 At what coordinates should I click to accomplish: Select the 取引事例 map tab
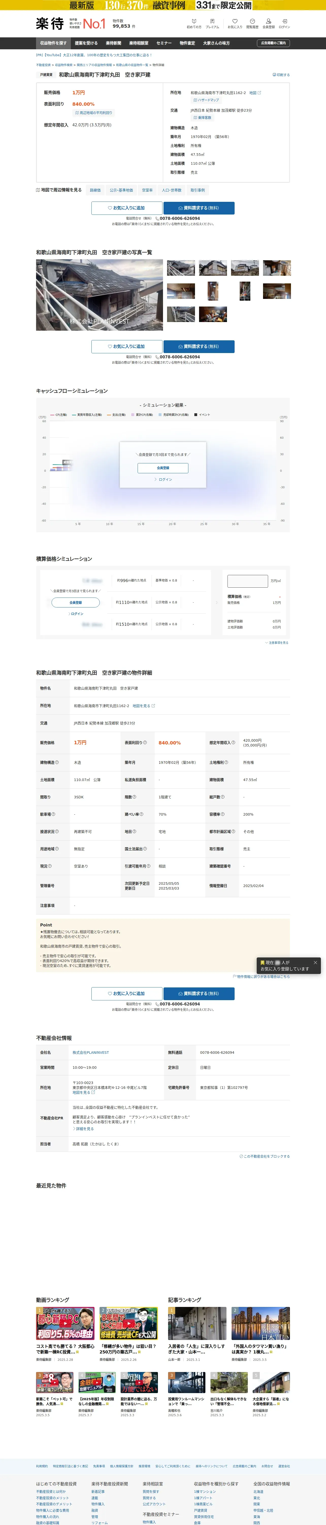(x=198, y=190)
